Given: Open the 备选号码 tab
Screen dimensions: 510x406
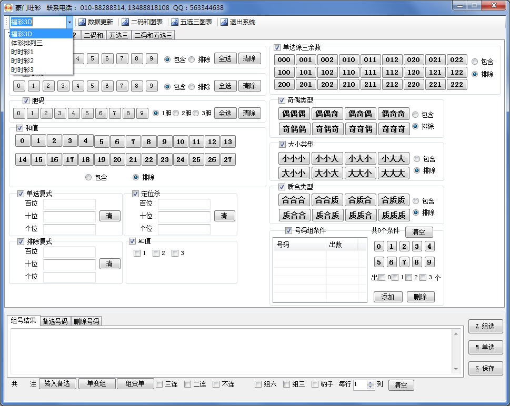Looking at the screenshot, I should pos(55,321).
